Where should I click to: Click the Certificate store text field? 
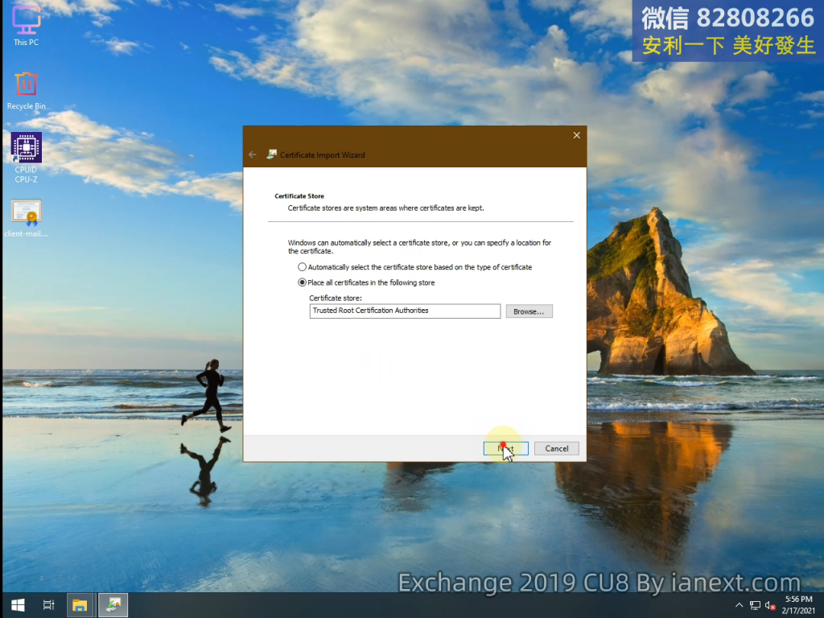[405, 311]
